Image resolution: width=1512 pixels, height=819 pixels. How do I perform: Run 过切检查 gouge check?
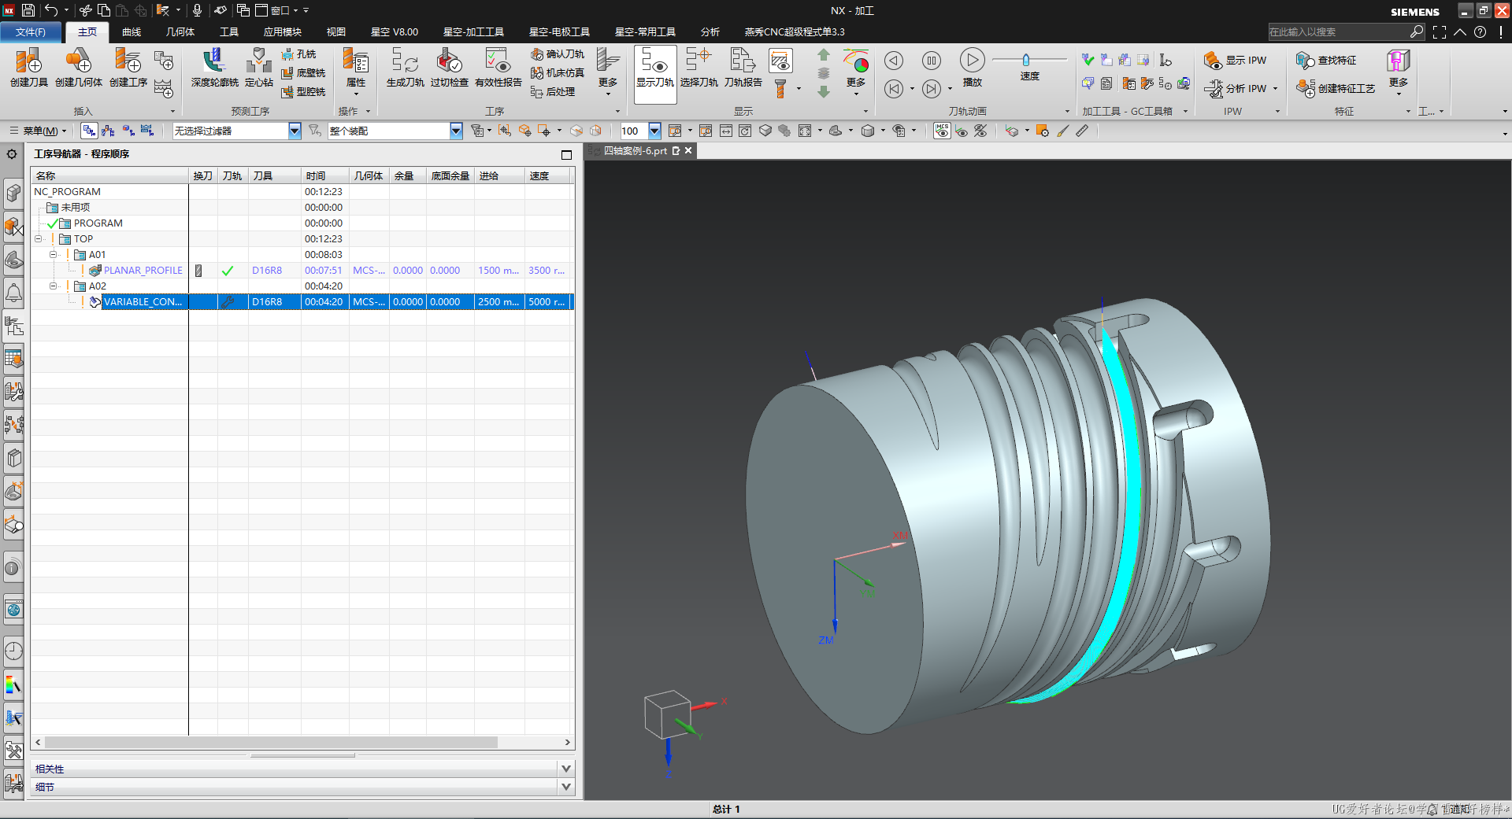tap(449, 68)
